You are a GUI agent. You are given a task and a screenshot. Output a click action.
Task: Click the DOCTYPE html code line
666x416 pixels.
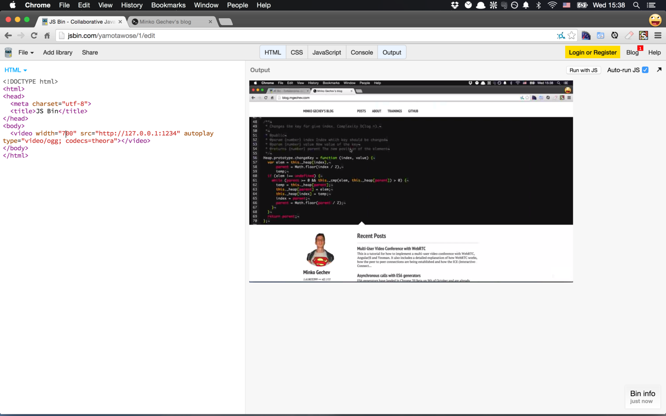click(x=30, y=82)
